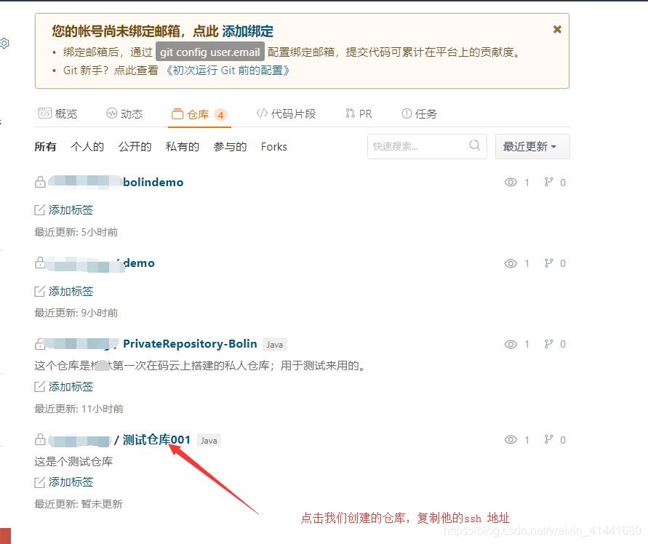
Task: Switch to the 动态 tab
Action: 124,113
